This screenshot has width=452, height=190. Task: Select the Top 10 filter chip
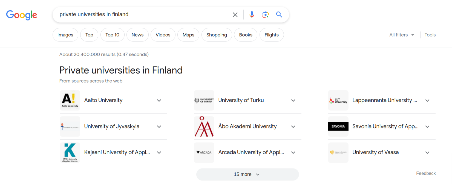click(x=113, y=35)
